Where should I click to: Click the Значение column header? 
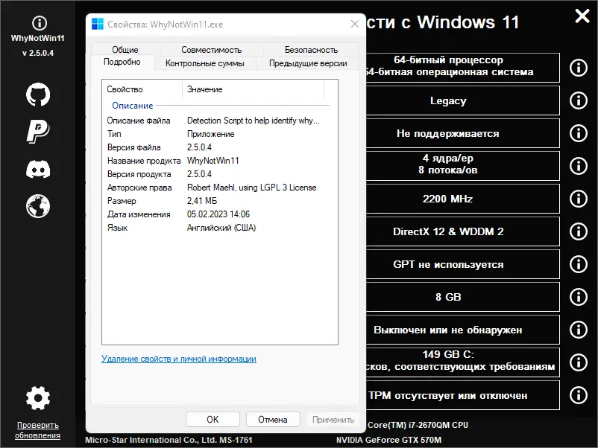(254, 89)
